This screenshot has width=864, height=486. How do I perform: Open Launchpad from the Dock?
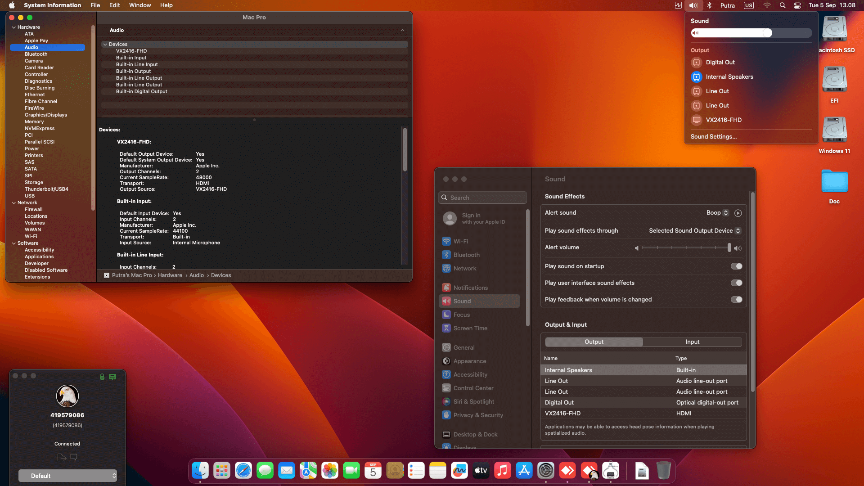tap(222, 471)
